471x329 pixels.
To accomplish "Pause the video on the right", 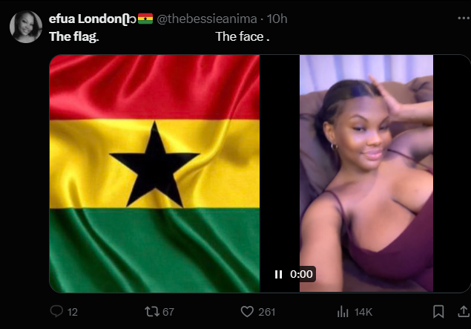I will click(x=279, y=274).
